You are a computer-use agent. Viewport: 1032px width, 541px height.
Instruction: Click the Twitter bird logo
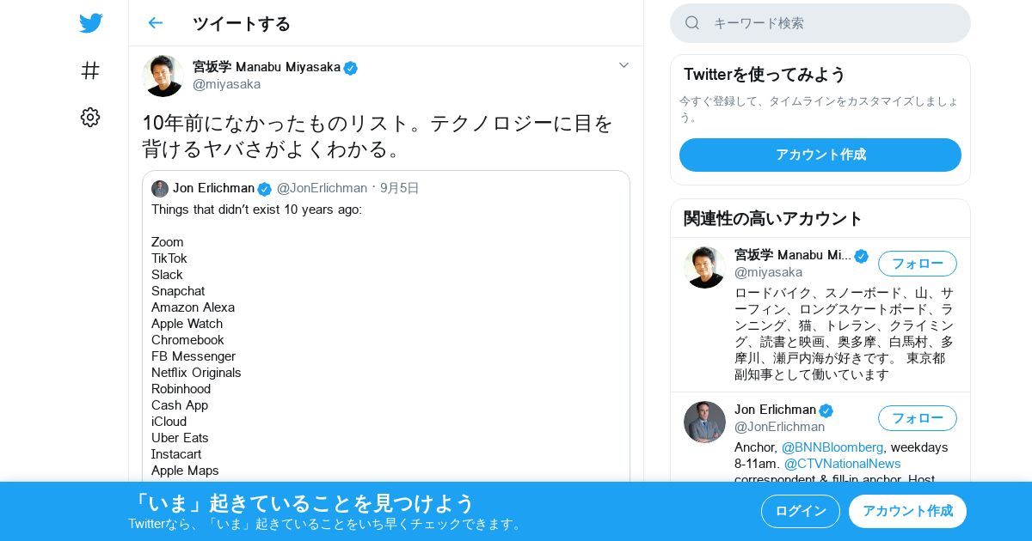point(90,23)
